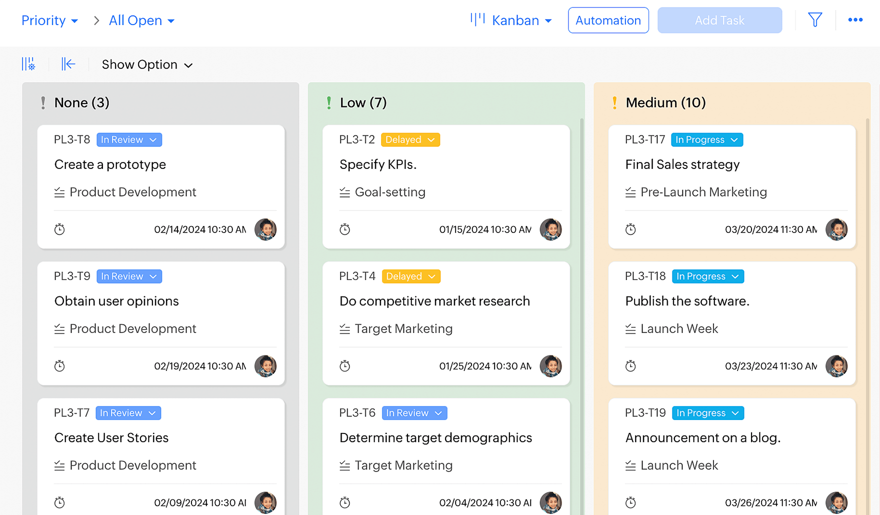Click the task list icon beside Goal-setting

(x=345, y=192)
